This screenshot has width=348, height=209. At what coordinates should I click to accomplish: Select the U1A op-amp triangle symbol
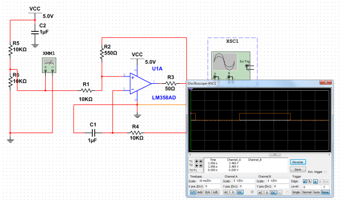[141, 83]
